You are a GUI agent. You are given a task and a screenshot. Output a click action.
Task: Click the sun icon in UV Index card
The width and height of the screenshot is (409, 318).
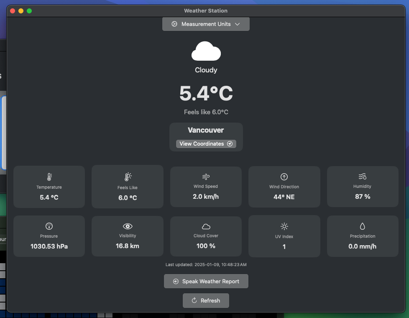point(284,226)
